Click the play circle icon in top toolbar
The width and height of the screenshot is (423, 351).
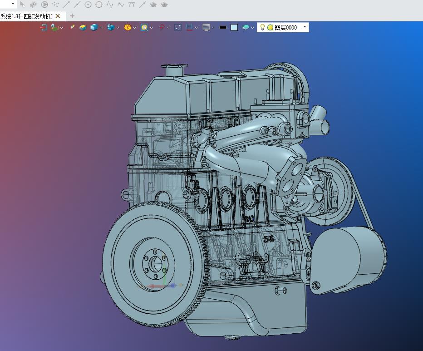click(x=44, y=5)
